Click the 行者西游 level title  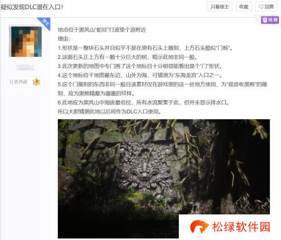pyautogui.click(x=18, y=82)
